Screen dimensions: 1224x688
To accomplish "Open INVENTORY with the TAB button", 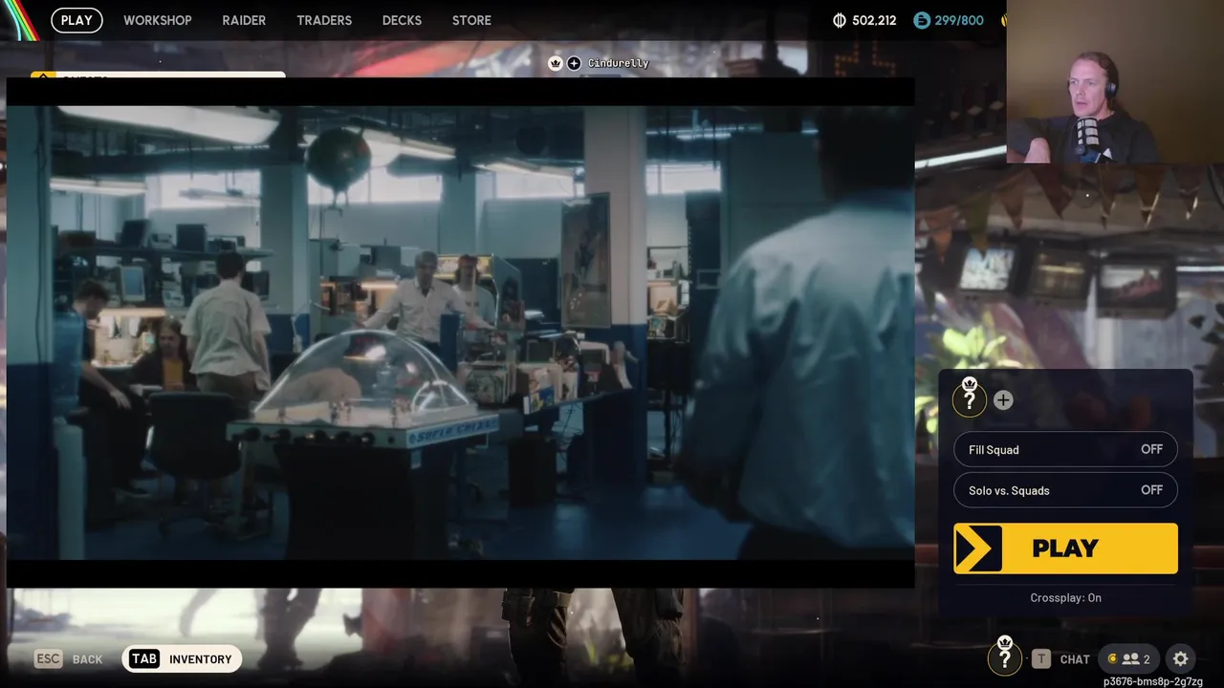I will [x=182, y=658].
